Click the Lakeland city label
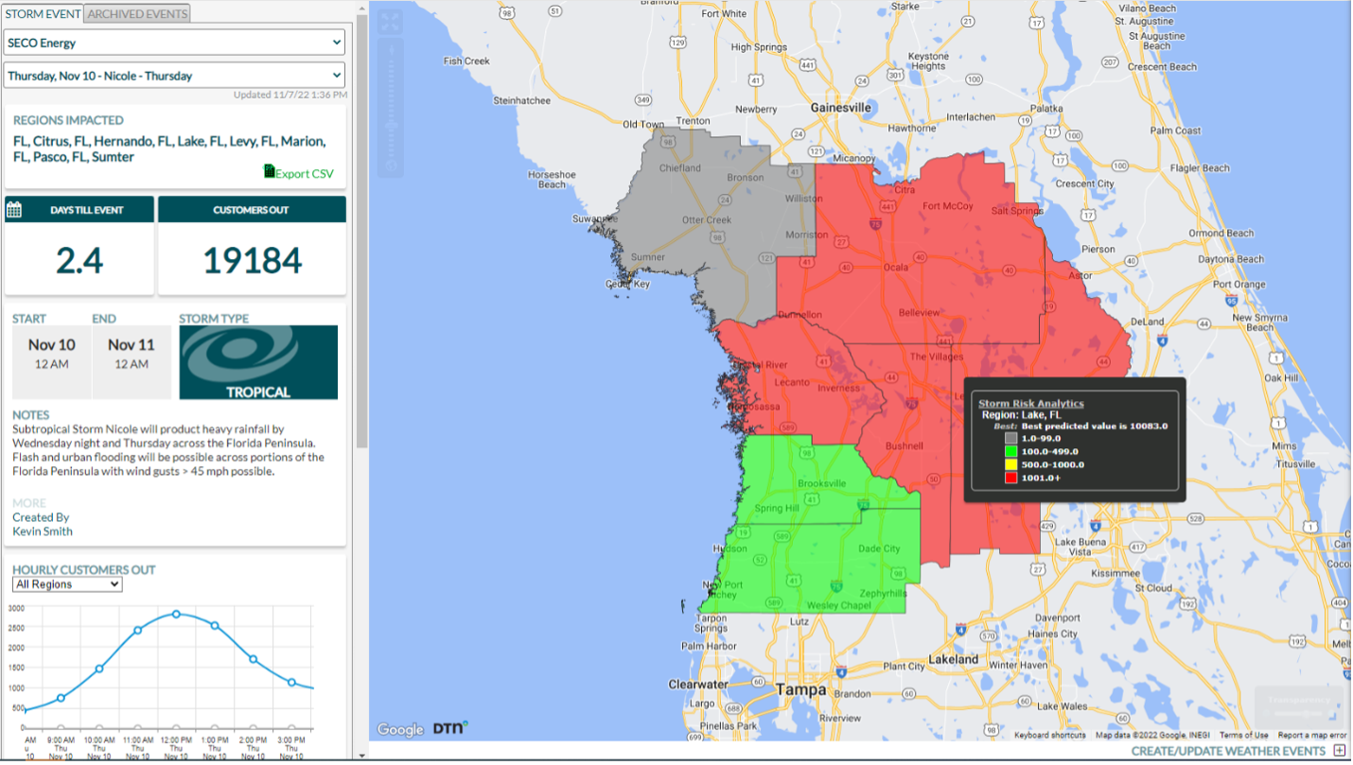The image size is (1353, 765). [x=953, y=658]
